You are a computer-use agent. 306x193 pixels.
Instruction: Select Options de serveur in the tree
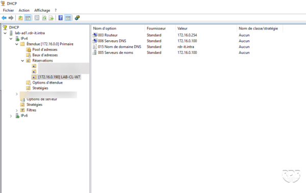coord(42,99)
